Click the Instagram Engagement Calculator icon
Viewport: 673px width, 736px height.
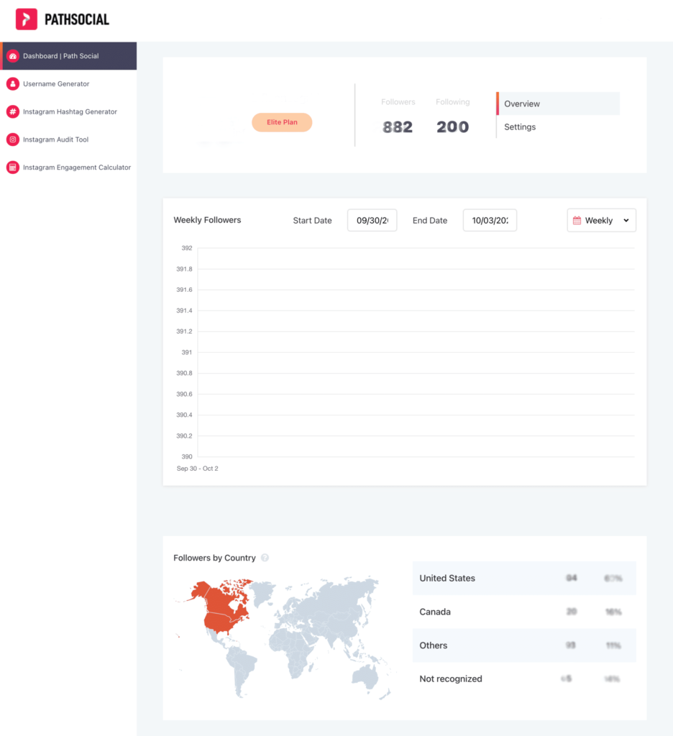click(x=13, y=167)
